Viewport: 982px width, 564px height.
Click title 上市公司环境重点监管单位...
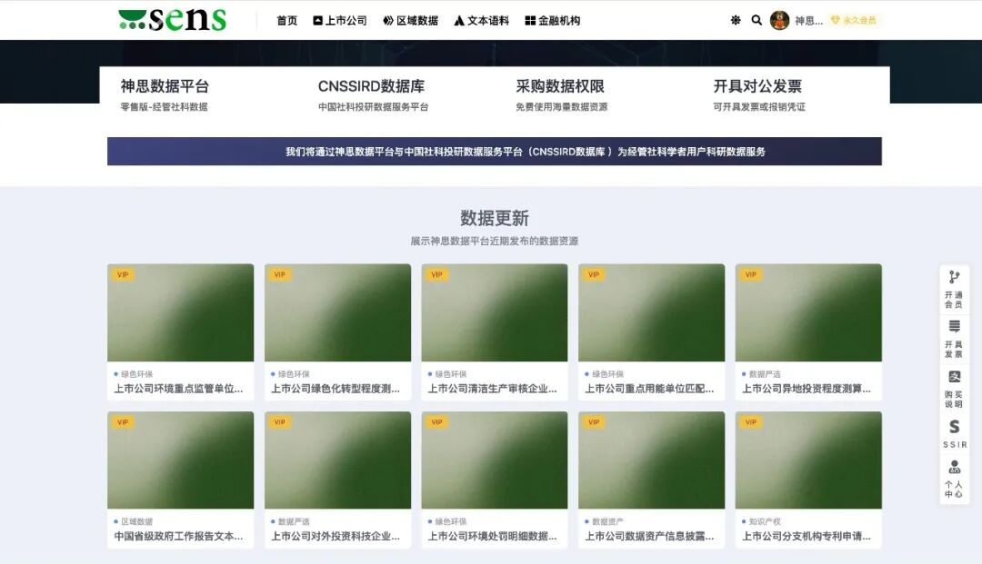pos(178,389)
